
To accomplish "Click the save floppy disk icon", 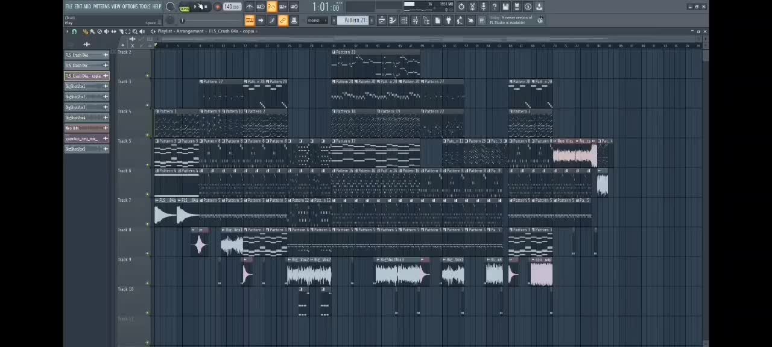I will (505, 7).
